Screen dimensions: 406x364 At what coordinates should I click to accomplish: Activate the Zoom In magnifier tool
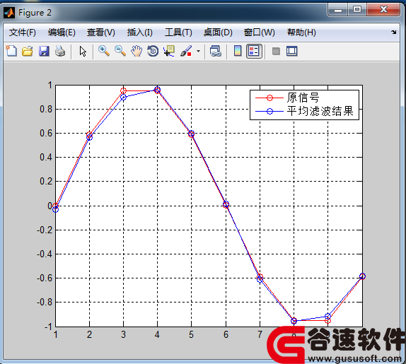click(104, 51)
